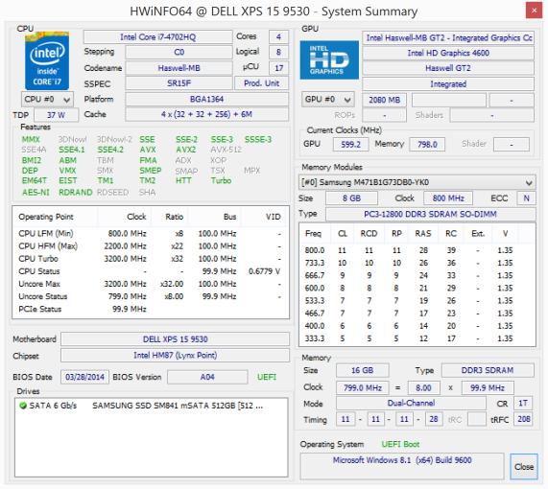
Task: Click the BIOS Version A04 field
Action: pyautogui.click(x=207, y=377)
